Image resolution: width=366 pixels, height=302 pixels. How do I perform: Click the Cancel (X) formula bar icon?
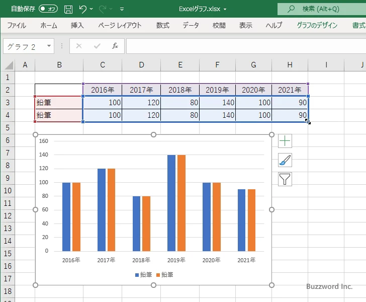point(79,46)
